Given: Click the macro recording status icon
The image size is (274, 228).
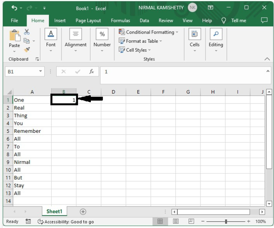Looking at the screenshot, I should coord(28,221).
